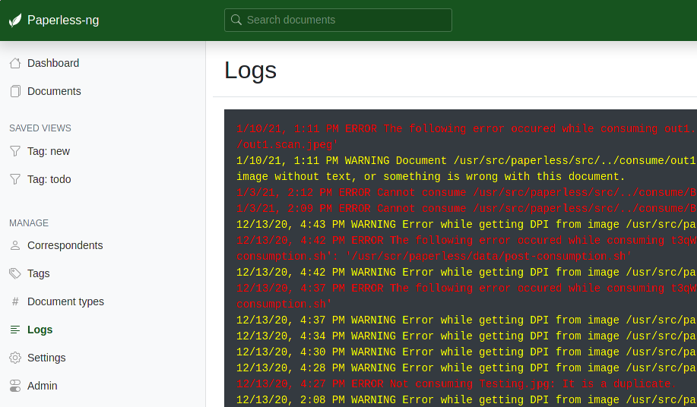Select the active Logs sidebar item
Screen dimensions: 697x407
40,330
